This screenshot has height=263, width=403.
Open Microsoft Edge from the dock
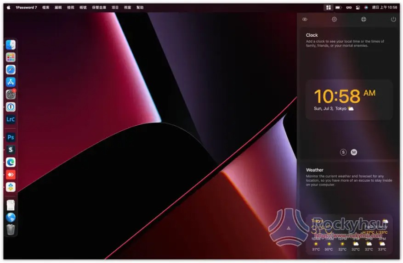11,162
